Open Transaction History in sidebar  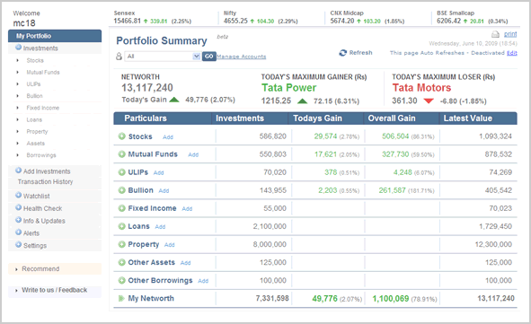coord(45,182)
